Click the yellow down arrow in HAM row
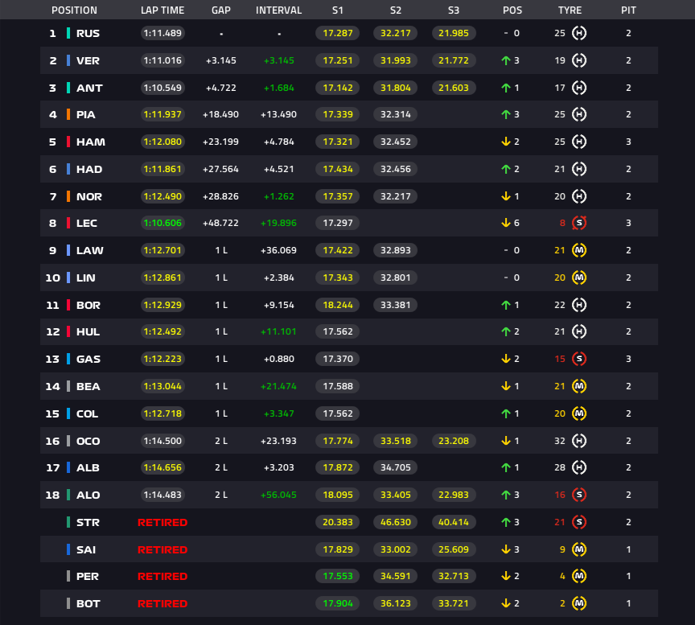Screen dimensions: 695x625 [x=506, y=142]
